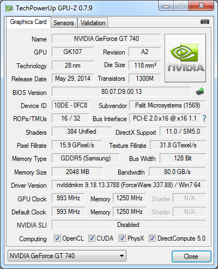The height and width of the screenshot is (269, 218).
Task: Open the NVIDIA GeForce GT 740 dropdown
Action: click(67, 256)
